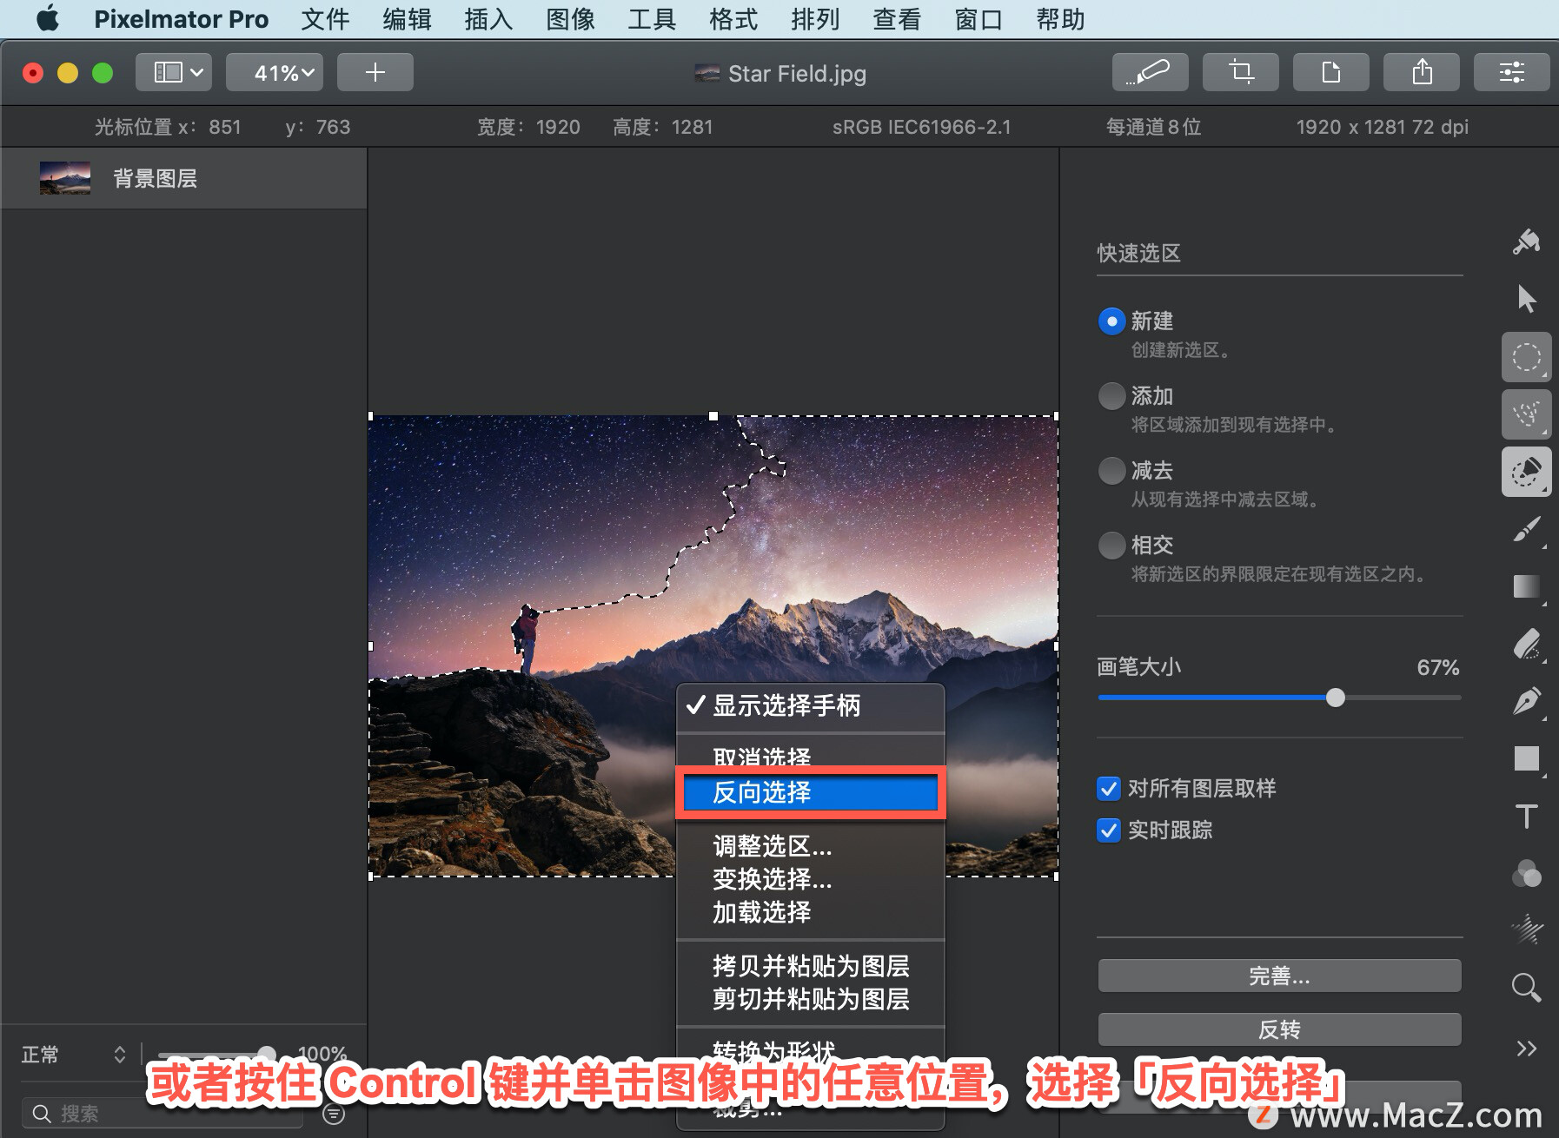Click the 67% brush size value
1559x1138 pixels.
point(1438,667)
